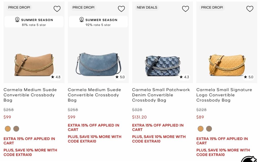
Task: Select first color swatch on tan suede bag
Action: [x=8, y=129]
